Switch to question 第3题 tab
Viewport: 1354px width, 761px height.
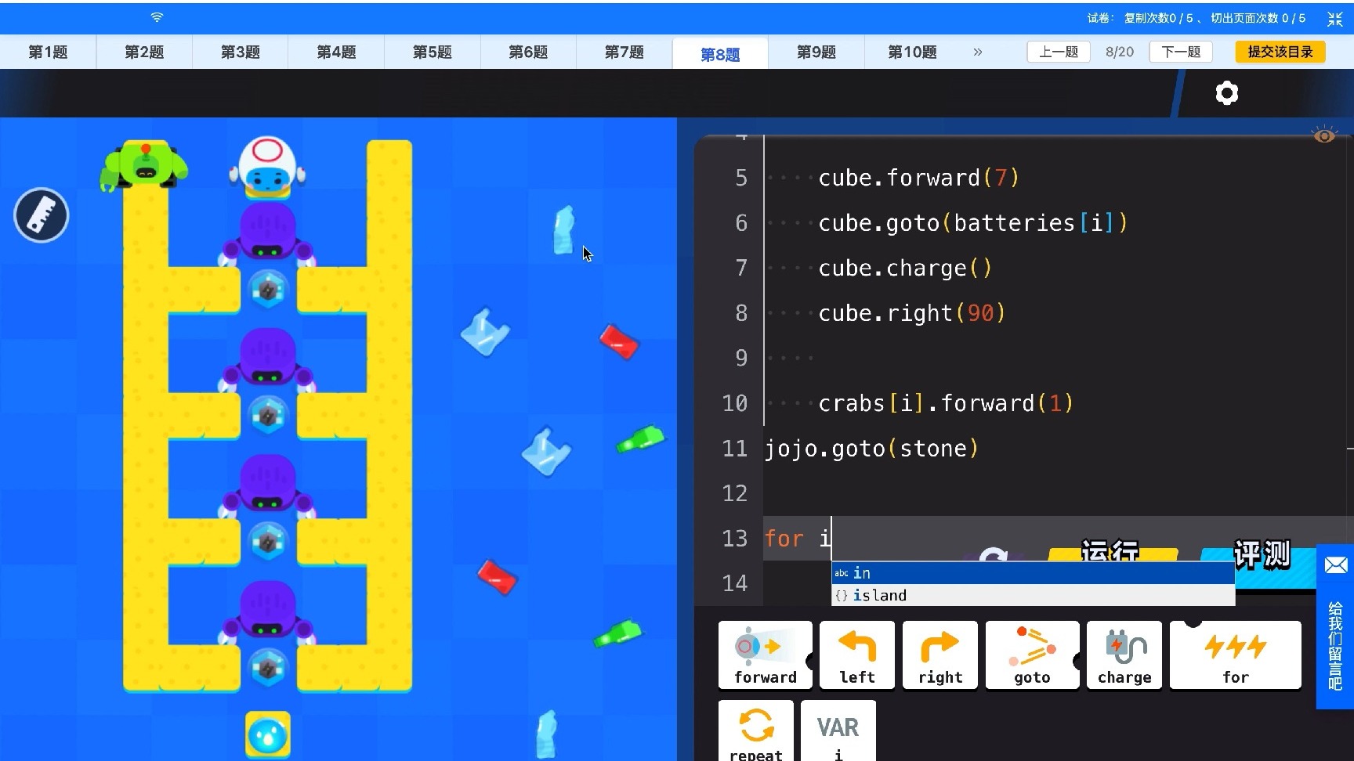pyautogui.click(x=240, y=52)
